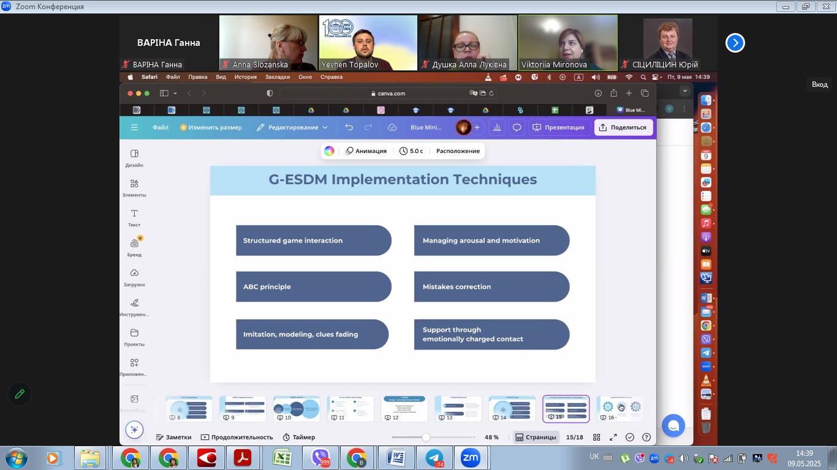Open the Файл menu in Canva
The height and width of the screenshot is (470, 837).
coord(161,127)
